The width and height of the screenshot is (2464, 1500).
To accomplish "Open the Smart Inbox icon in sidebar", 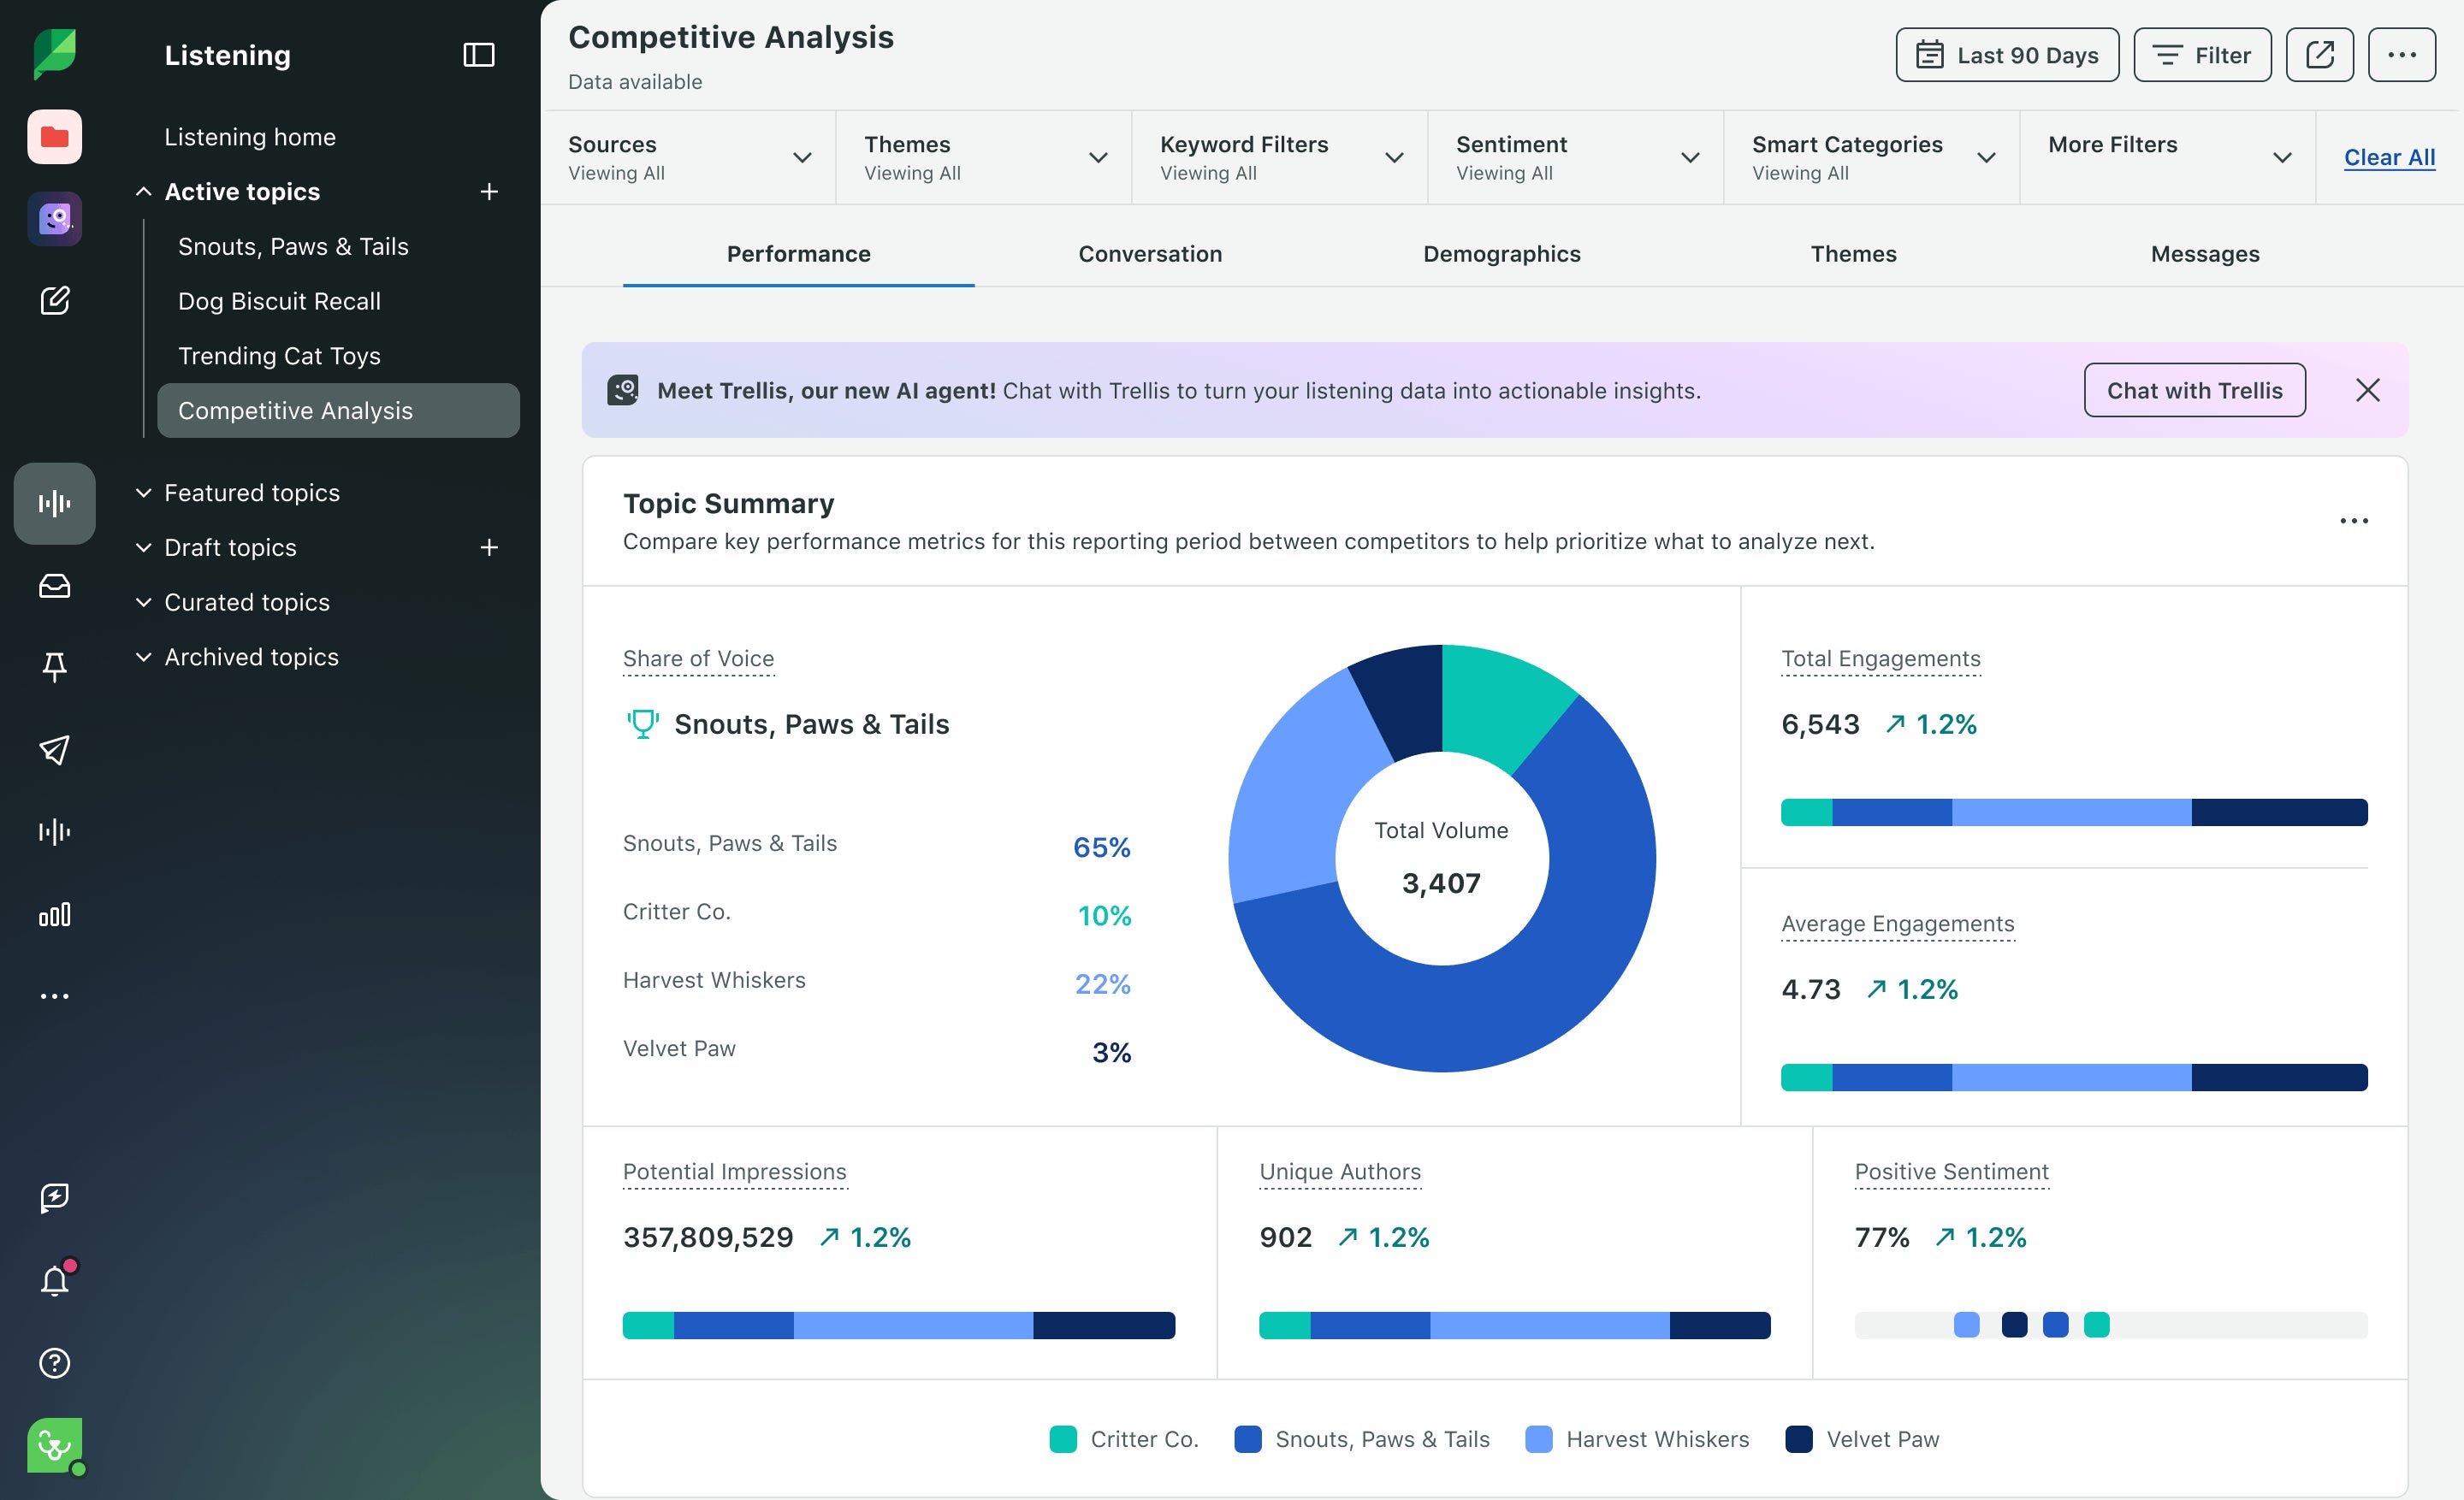I will tap(56, 587).
